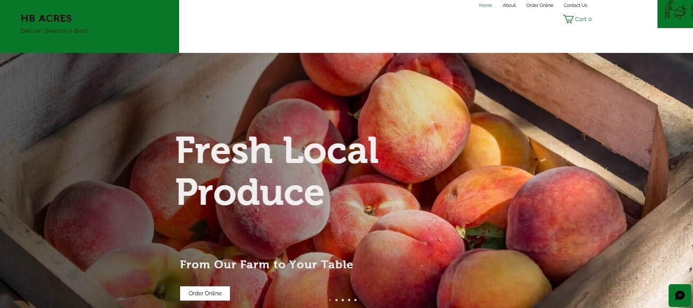Open the shopping cart icon
This screenshot has width=693, height=308.
[568, 19]
